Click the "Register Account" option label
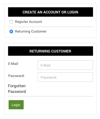The width and height of the screenshot is (100, 119). pyautogui.click(x=28, y=22)
